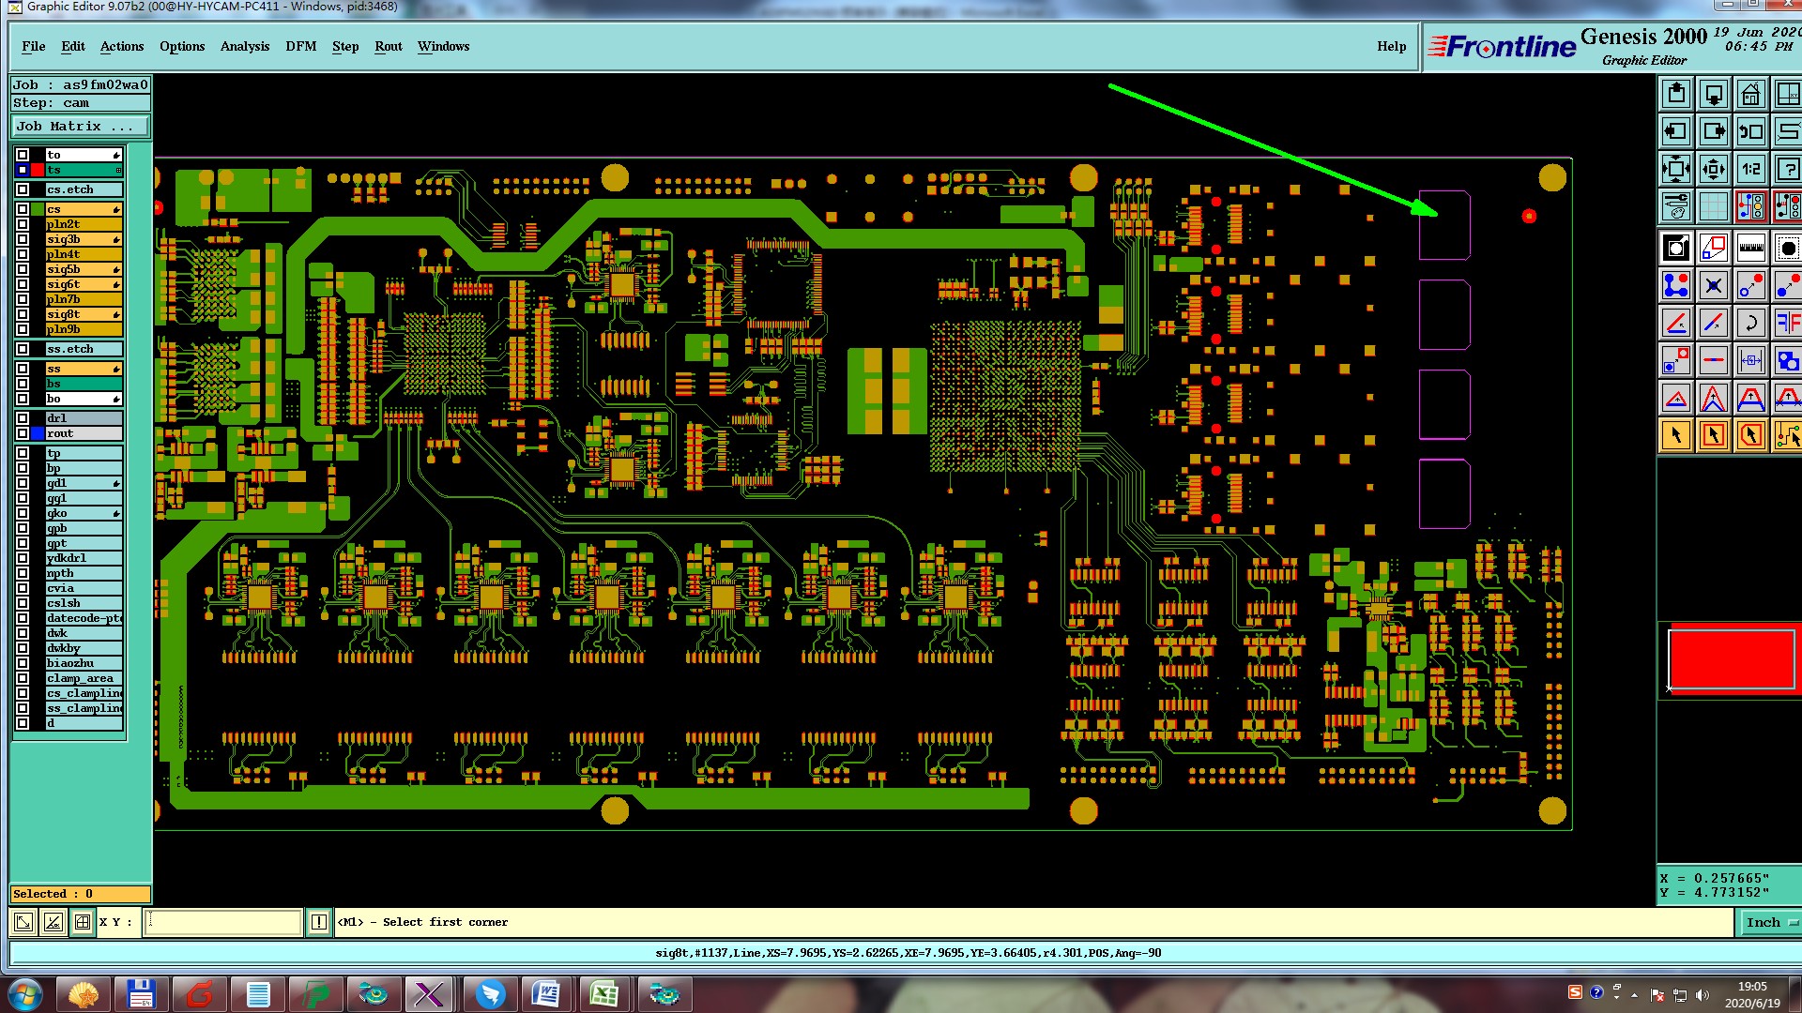Image resolution: width=1802 pixels, height=1013 pixels.
Task: Click the 1:2 zoom icon
Action: coord(1750,170)
